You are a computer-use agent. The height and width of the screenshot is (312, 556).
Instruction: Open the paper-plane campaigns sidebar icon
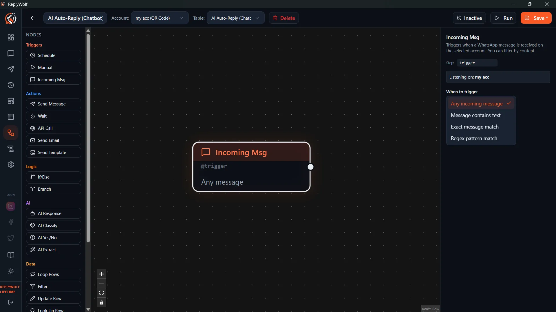11,69
